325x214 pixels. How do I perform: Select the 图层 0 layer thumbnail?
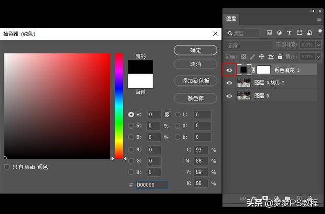pyautogui.click(x=244, y=96)
